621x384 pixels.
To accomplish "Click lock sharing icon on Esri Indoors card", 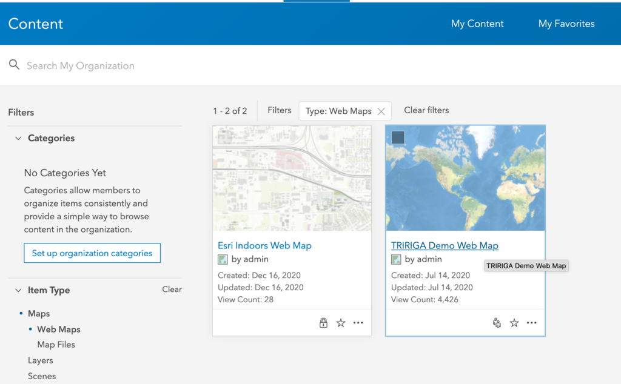I will 324,323.
